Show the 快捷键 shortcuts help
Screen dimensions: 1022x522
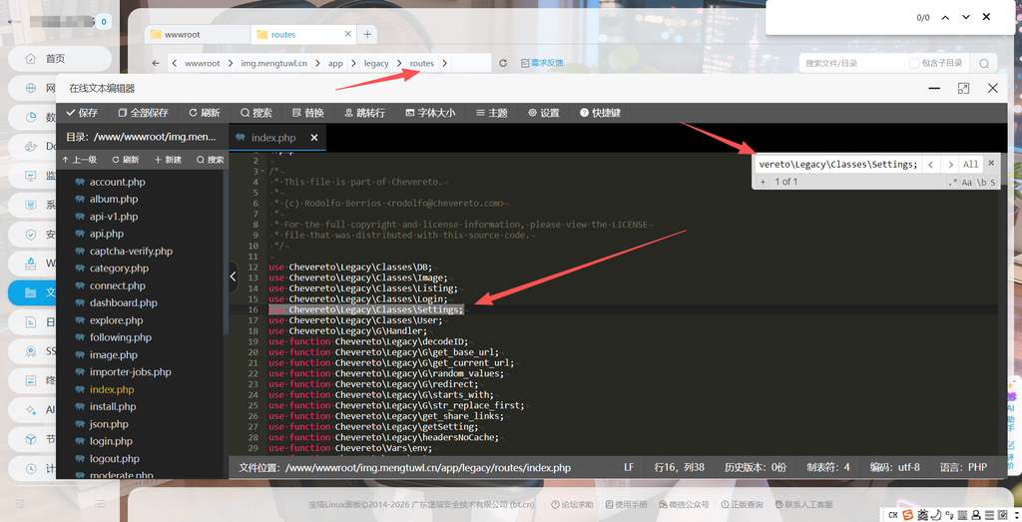pyautogui.click(x=600, y=113)
